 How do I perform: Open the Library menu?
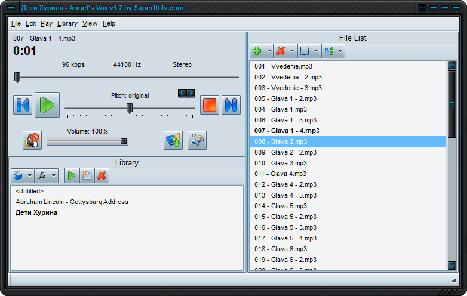pos(67,23)
